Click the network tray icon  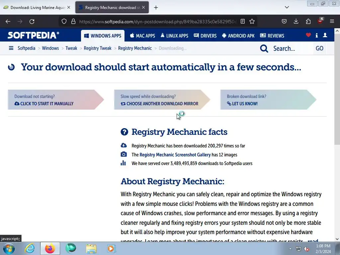click(x=298, y=249)
